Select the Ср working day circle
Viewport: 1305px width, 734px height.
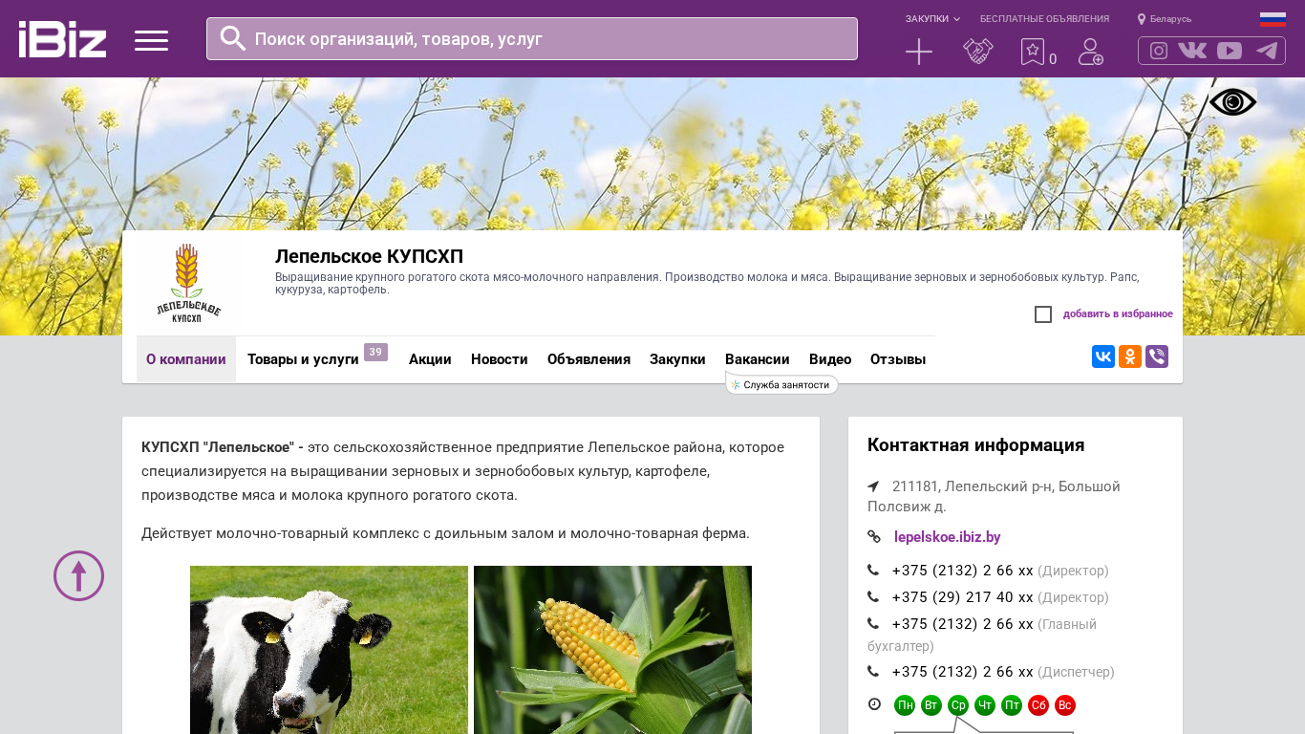coord(958,705)
